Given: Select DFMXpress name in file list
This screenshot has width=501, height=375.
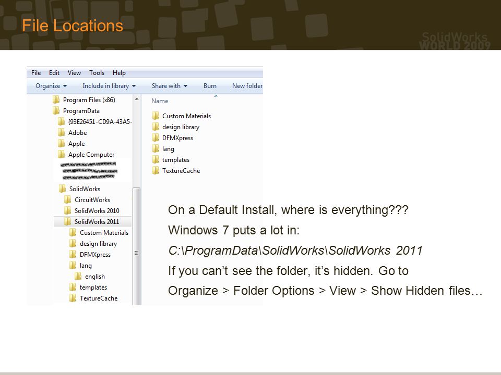Looking at the screenshot, I should [177, 137].
